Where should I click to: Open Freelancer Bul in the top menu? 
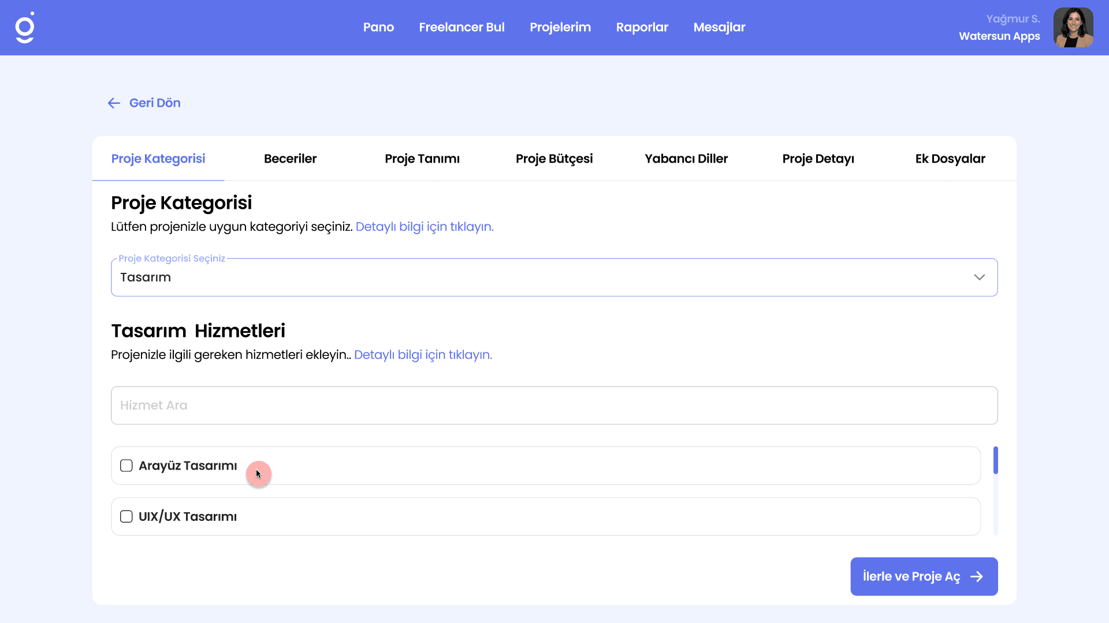coord(462,27)
